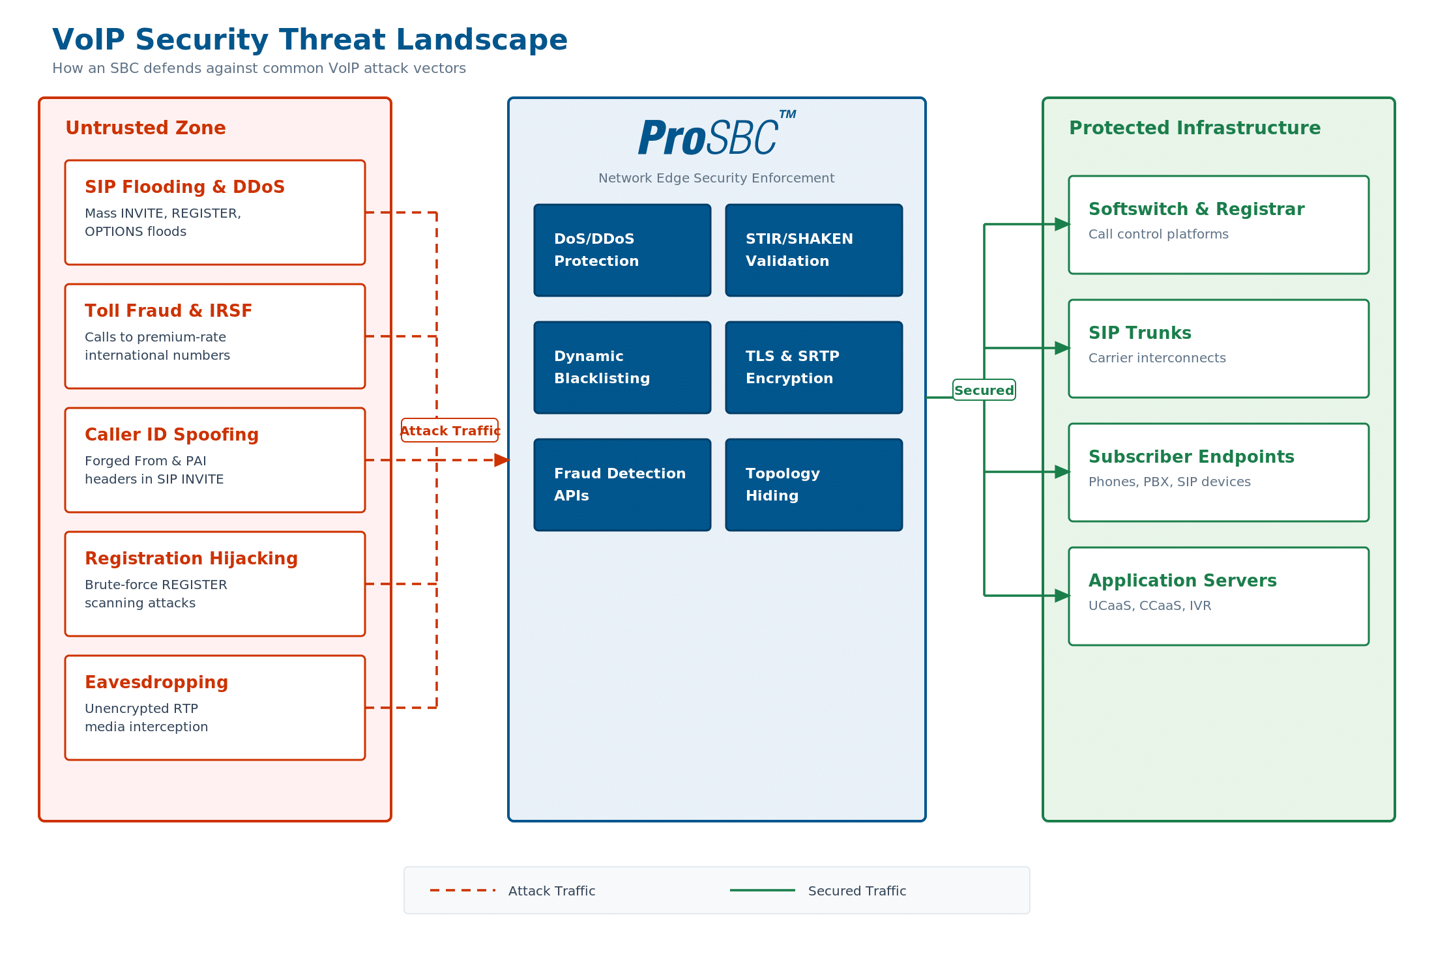Screen dimensions: 1434x958
Task: Click the 'Carrier interconnects' text
Action: pyautogui.click(x=1157, y=358)
